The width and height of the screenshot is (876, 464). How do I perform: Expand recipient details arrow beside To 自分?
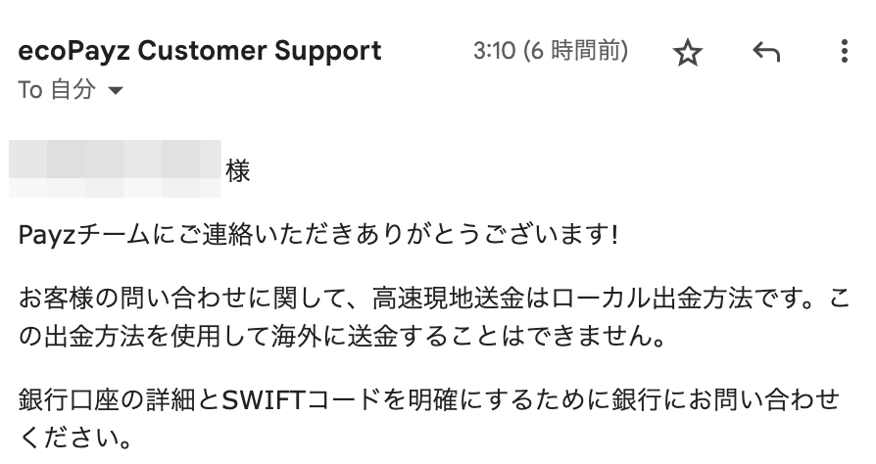point(115,90)
